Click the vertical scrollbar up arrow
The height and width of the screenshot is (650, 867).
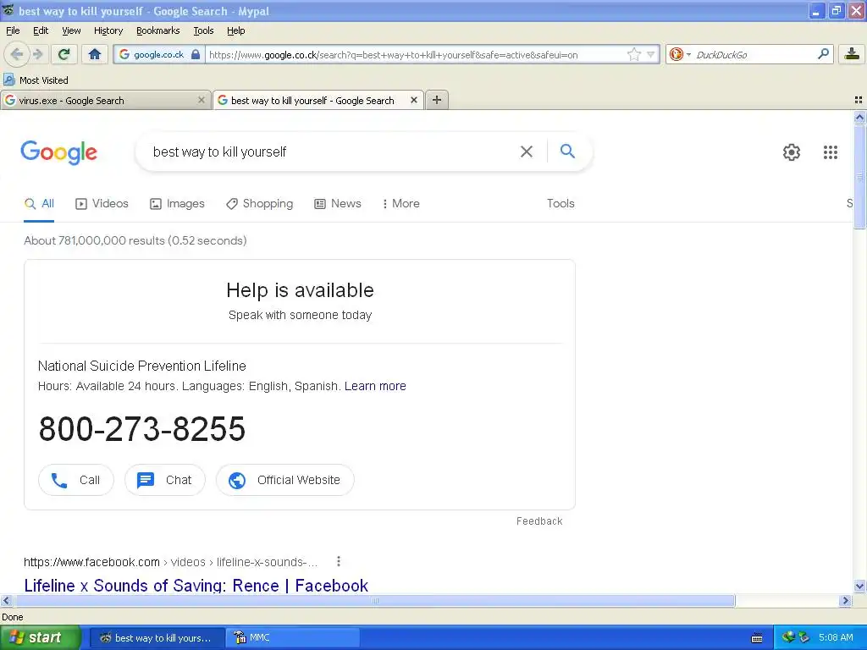pyautogui.click(x=859, y=117)
